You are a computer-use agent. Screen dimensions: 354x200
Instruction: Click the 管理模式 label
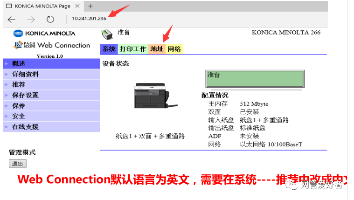22,152
